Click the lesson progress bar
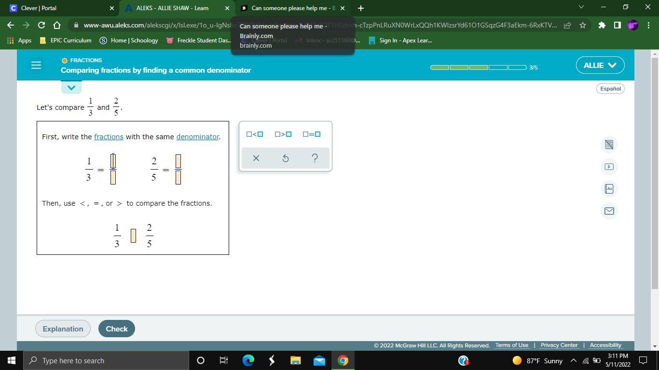 [x=478, y=67]
